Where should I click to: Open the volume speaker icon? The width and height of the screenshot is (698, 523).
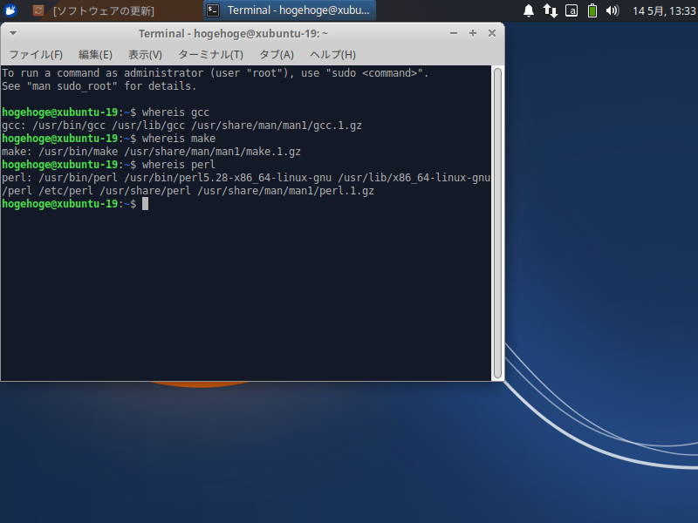(612, 10)
